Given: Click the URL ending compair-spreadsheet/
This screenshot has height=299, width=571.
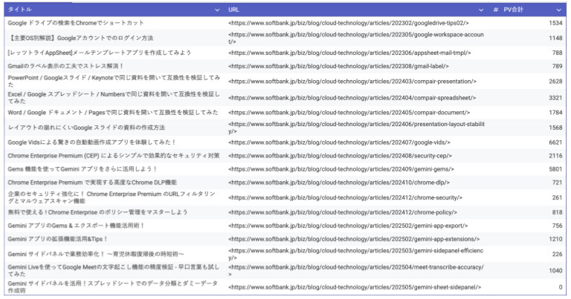Looking at the screenshot, I should pyautogui.click(x=352, y=97).
